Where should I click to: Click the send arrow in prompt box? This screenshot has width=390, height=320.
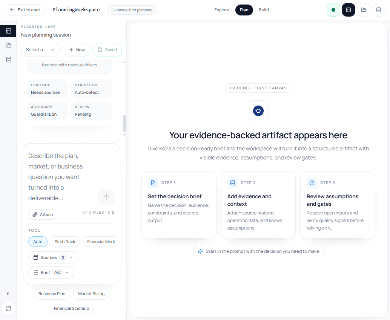coord(106,197)
